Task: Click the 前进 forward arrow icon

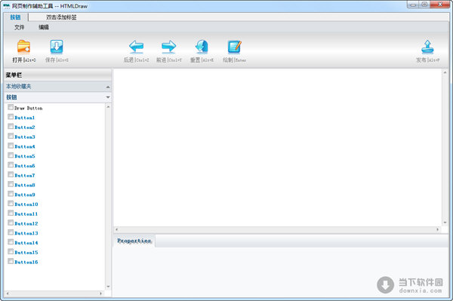Action: pos(168,47)
